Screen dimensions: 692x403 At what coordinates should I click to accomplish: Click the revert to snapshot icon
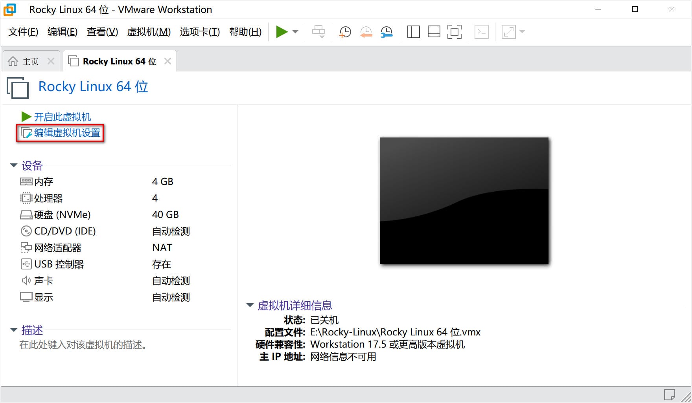point(366,32)
